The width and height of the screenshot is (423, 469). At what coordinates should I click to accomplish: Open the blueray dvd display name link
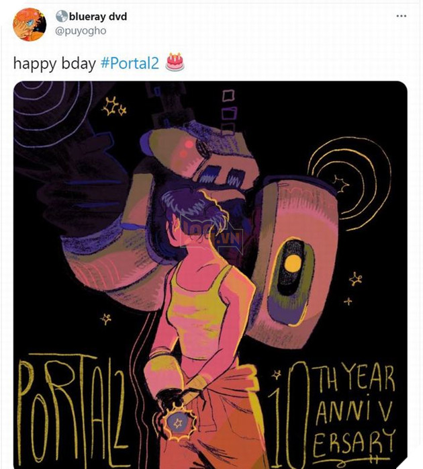(98, 16)
